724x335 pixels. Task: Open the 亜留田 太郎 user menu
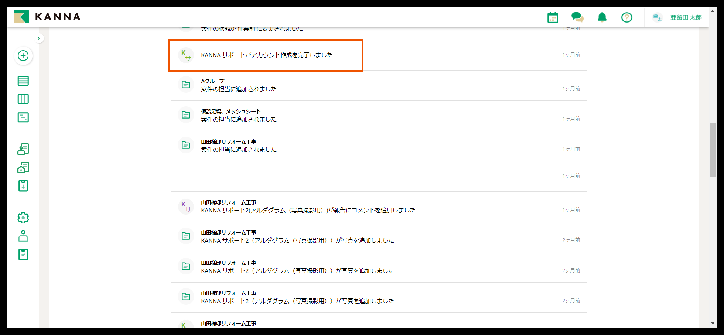pos(686,17)
